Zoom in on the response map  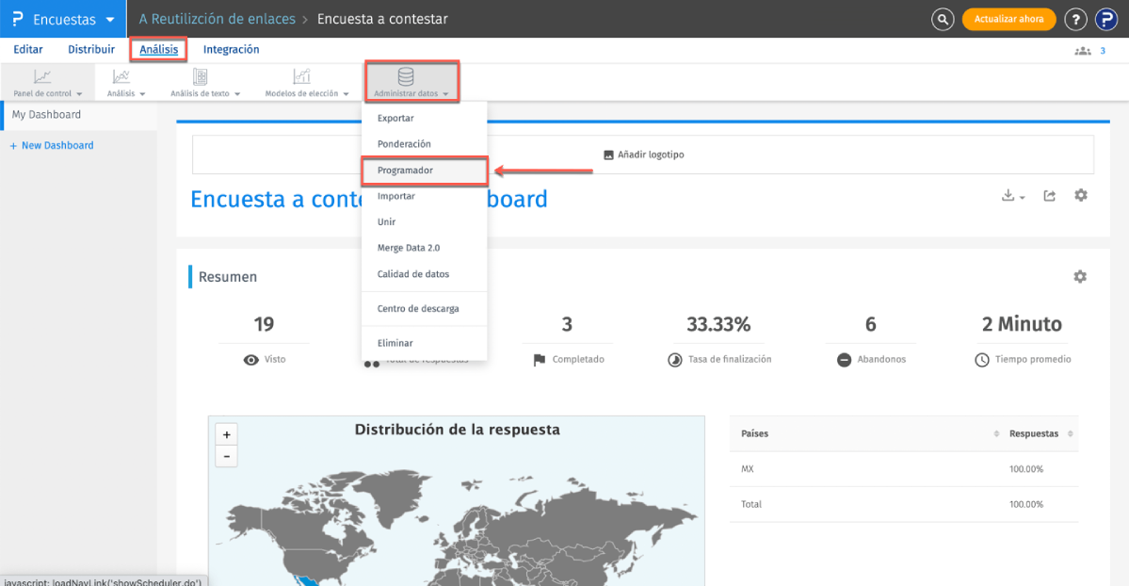click(226, 435)
